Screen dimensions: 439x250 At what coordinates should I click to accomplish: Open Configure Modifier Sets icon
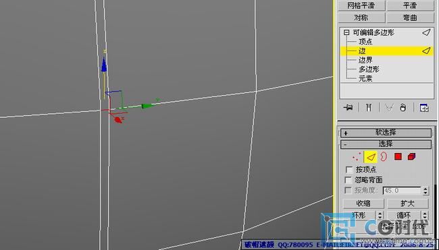424,108
